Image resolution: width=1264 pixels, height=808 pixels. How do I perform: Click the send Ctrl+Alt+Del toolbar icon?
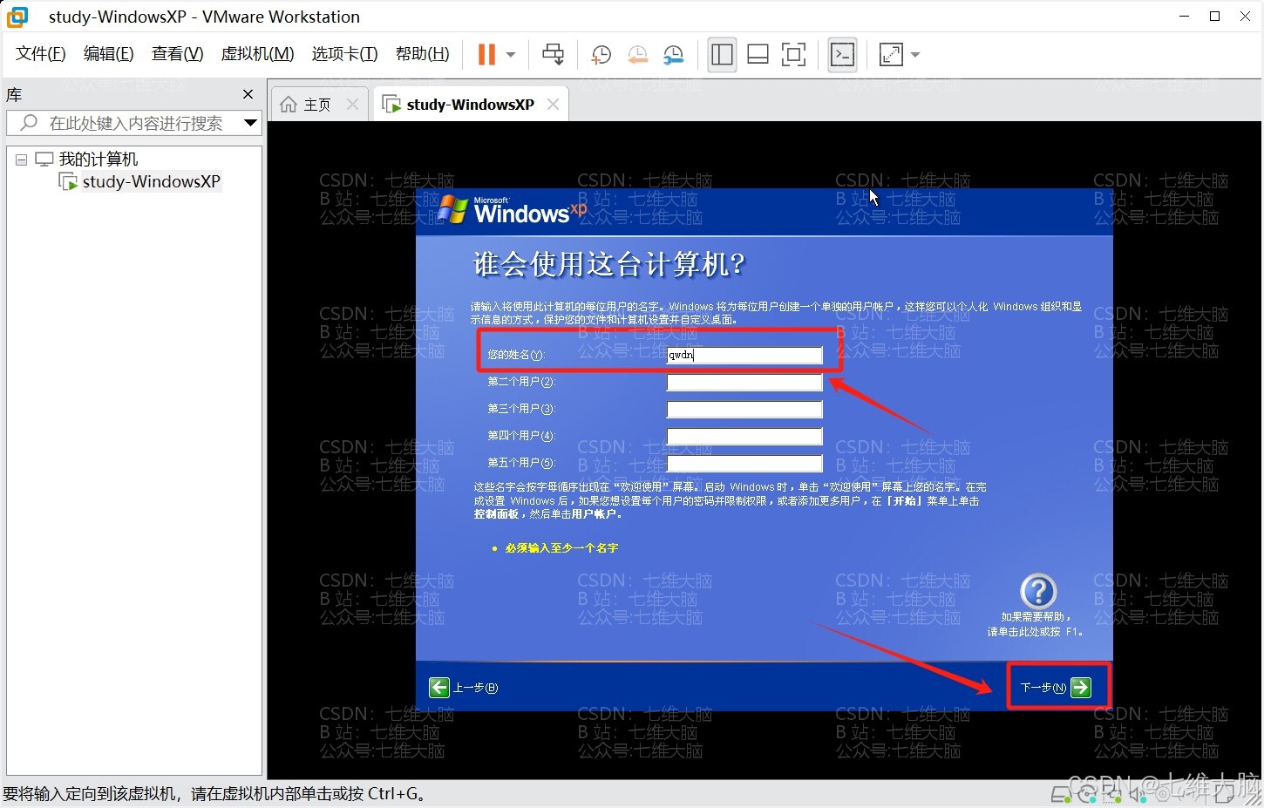pyautogui.click(x=554, y=55)
